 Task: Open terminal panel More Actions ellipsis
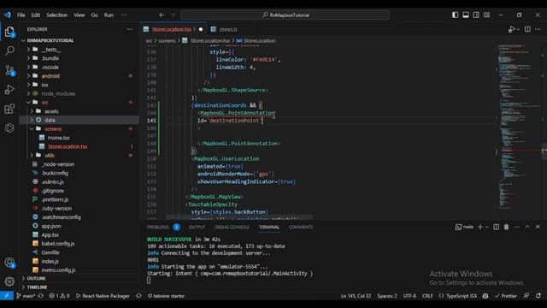517,227
